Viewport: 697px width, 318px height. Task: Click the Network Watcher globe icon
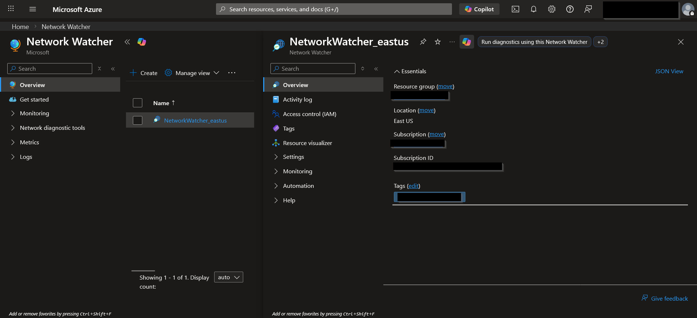coord(15,45)
